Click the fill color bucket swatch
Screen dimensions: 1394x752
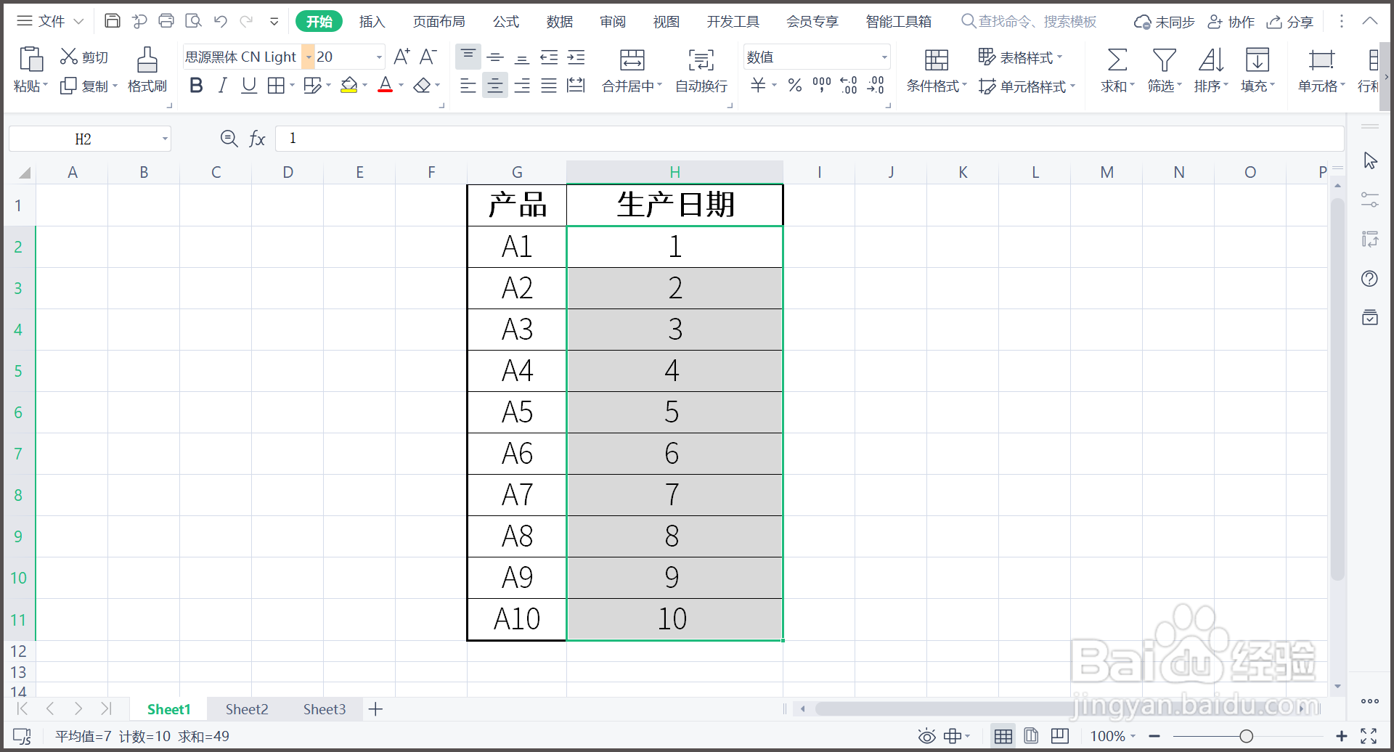pyautogui.click(x=349, y=86)
